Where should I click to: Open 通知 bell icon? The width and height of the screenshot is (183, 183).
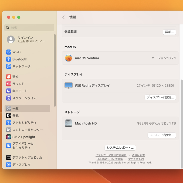9,77
